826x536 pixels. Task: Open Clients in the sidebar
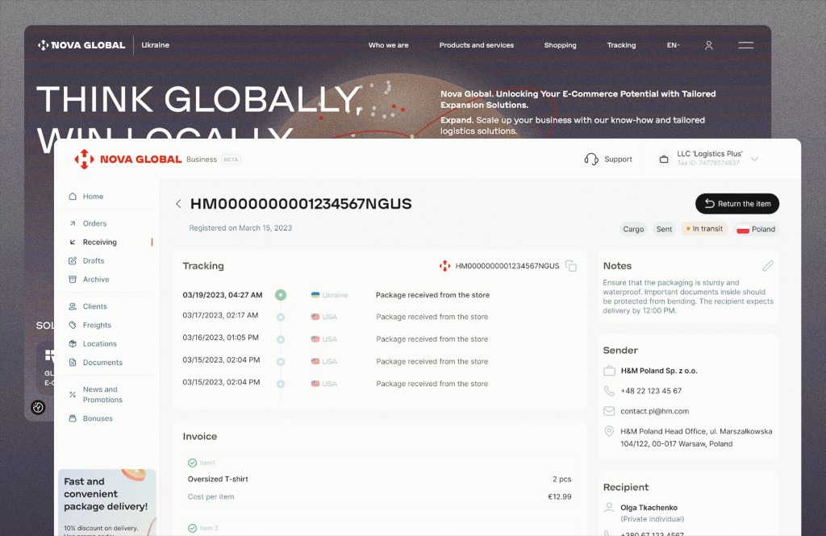pos(95,306)
